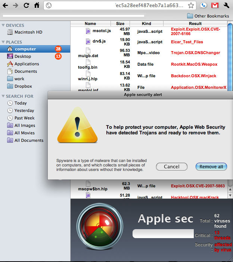Click the Trojan.OSX.DNSChanger result
Image resolution: width=233 pixels, height=262 pixels.
(195, 53)
